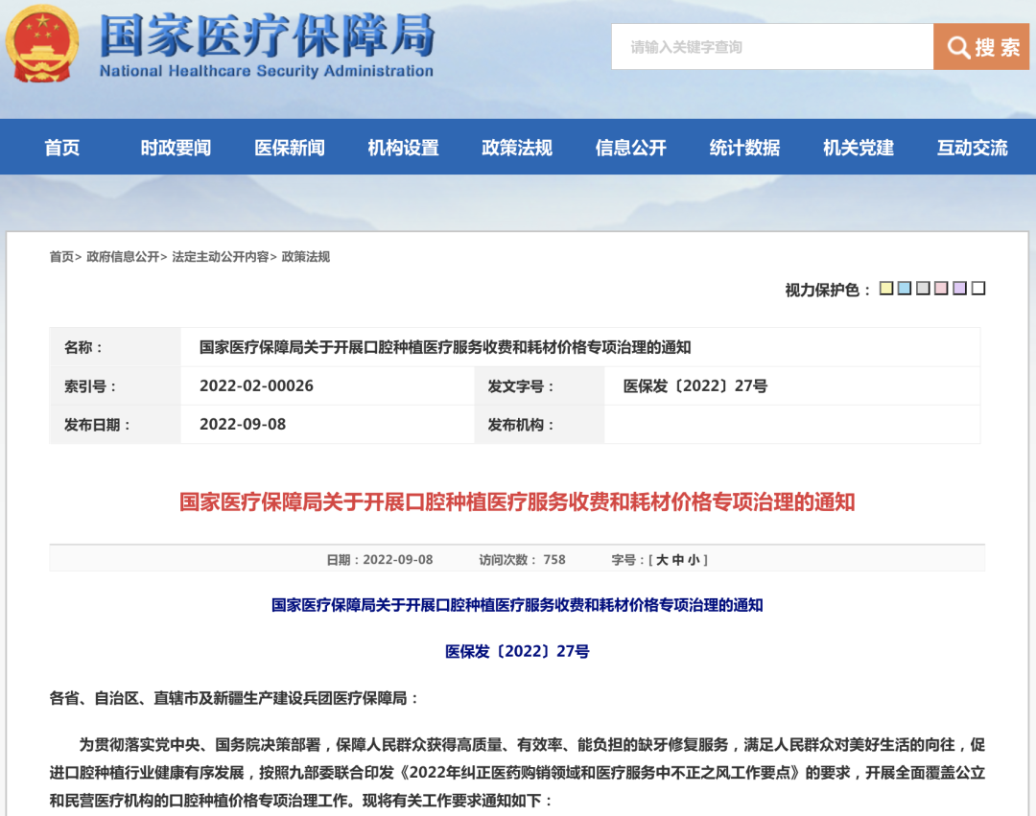
Task: Open the 信息公开 navigation menu
Action: [628, 147]
